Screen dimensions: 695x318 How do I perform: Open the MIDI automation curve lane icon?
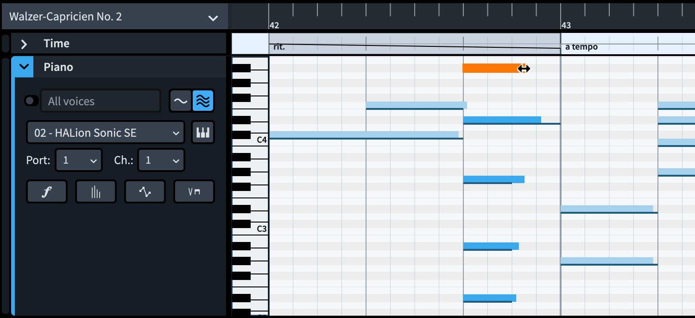pos(145,192)
